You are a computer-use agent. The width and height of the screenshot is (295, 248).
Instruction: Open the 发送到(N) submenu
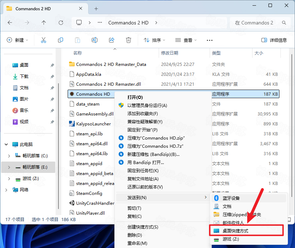163,198
